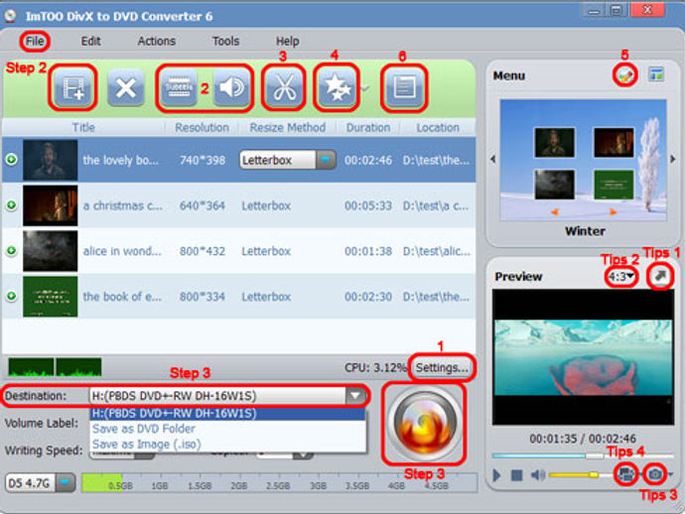Open the Tools menu
Viewport: 685px width, 514px height.
pyautogui.click(x=226, y=41)
